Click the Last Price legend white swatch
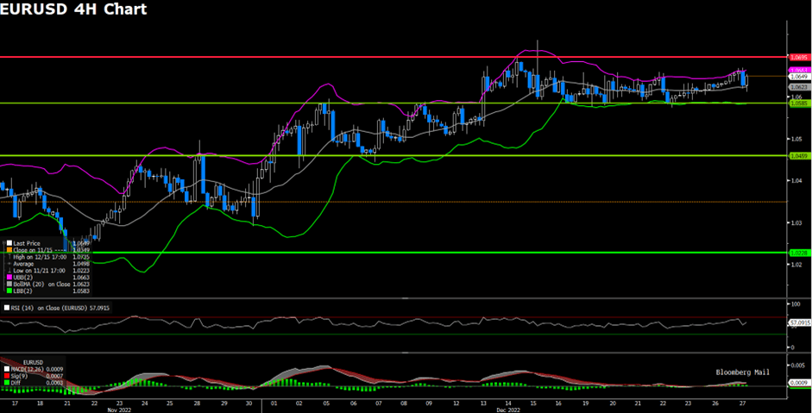This screenshot has width=812, height=413. [8, 243]
